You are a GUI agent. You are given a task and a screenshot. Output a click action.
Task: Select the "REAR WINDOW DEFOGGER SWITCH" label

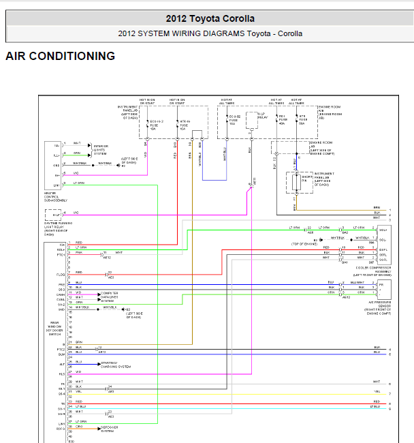click(x=54, y=329)
